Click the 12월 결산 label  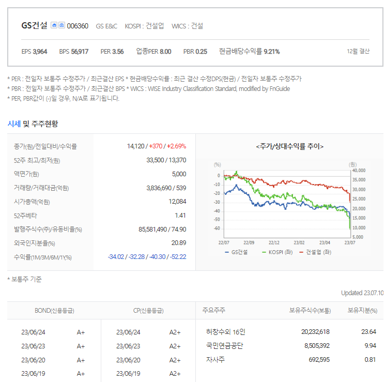[358, 51]
